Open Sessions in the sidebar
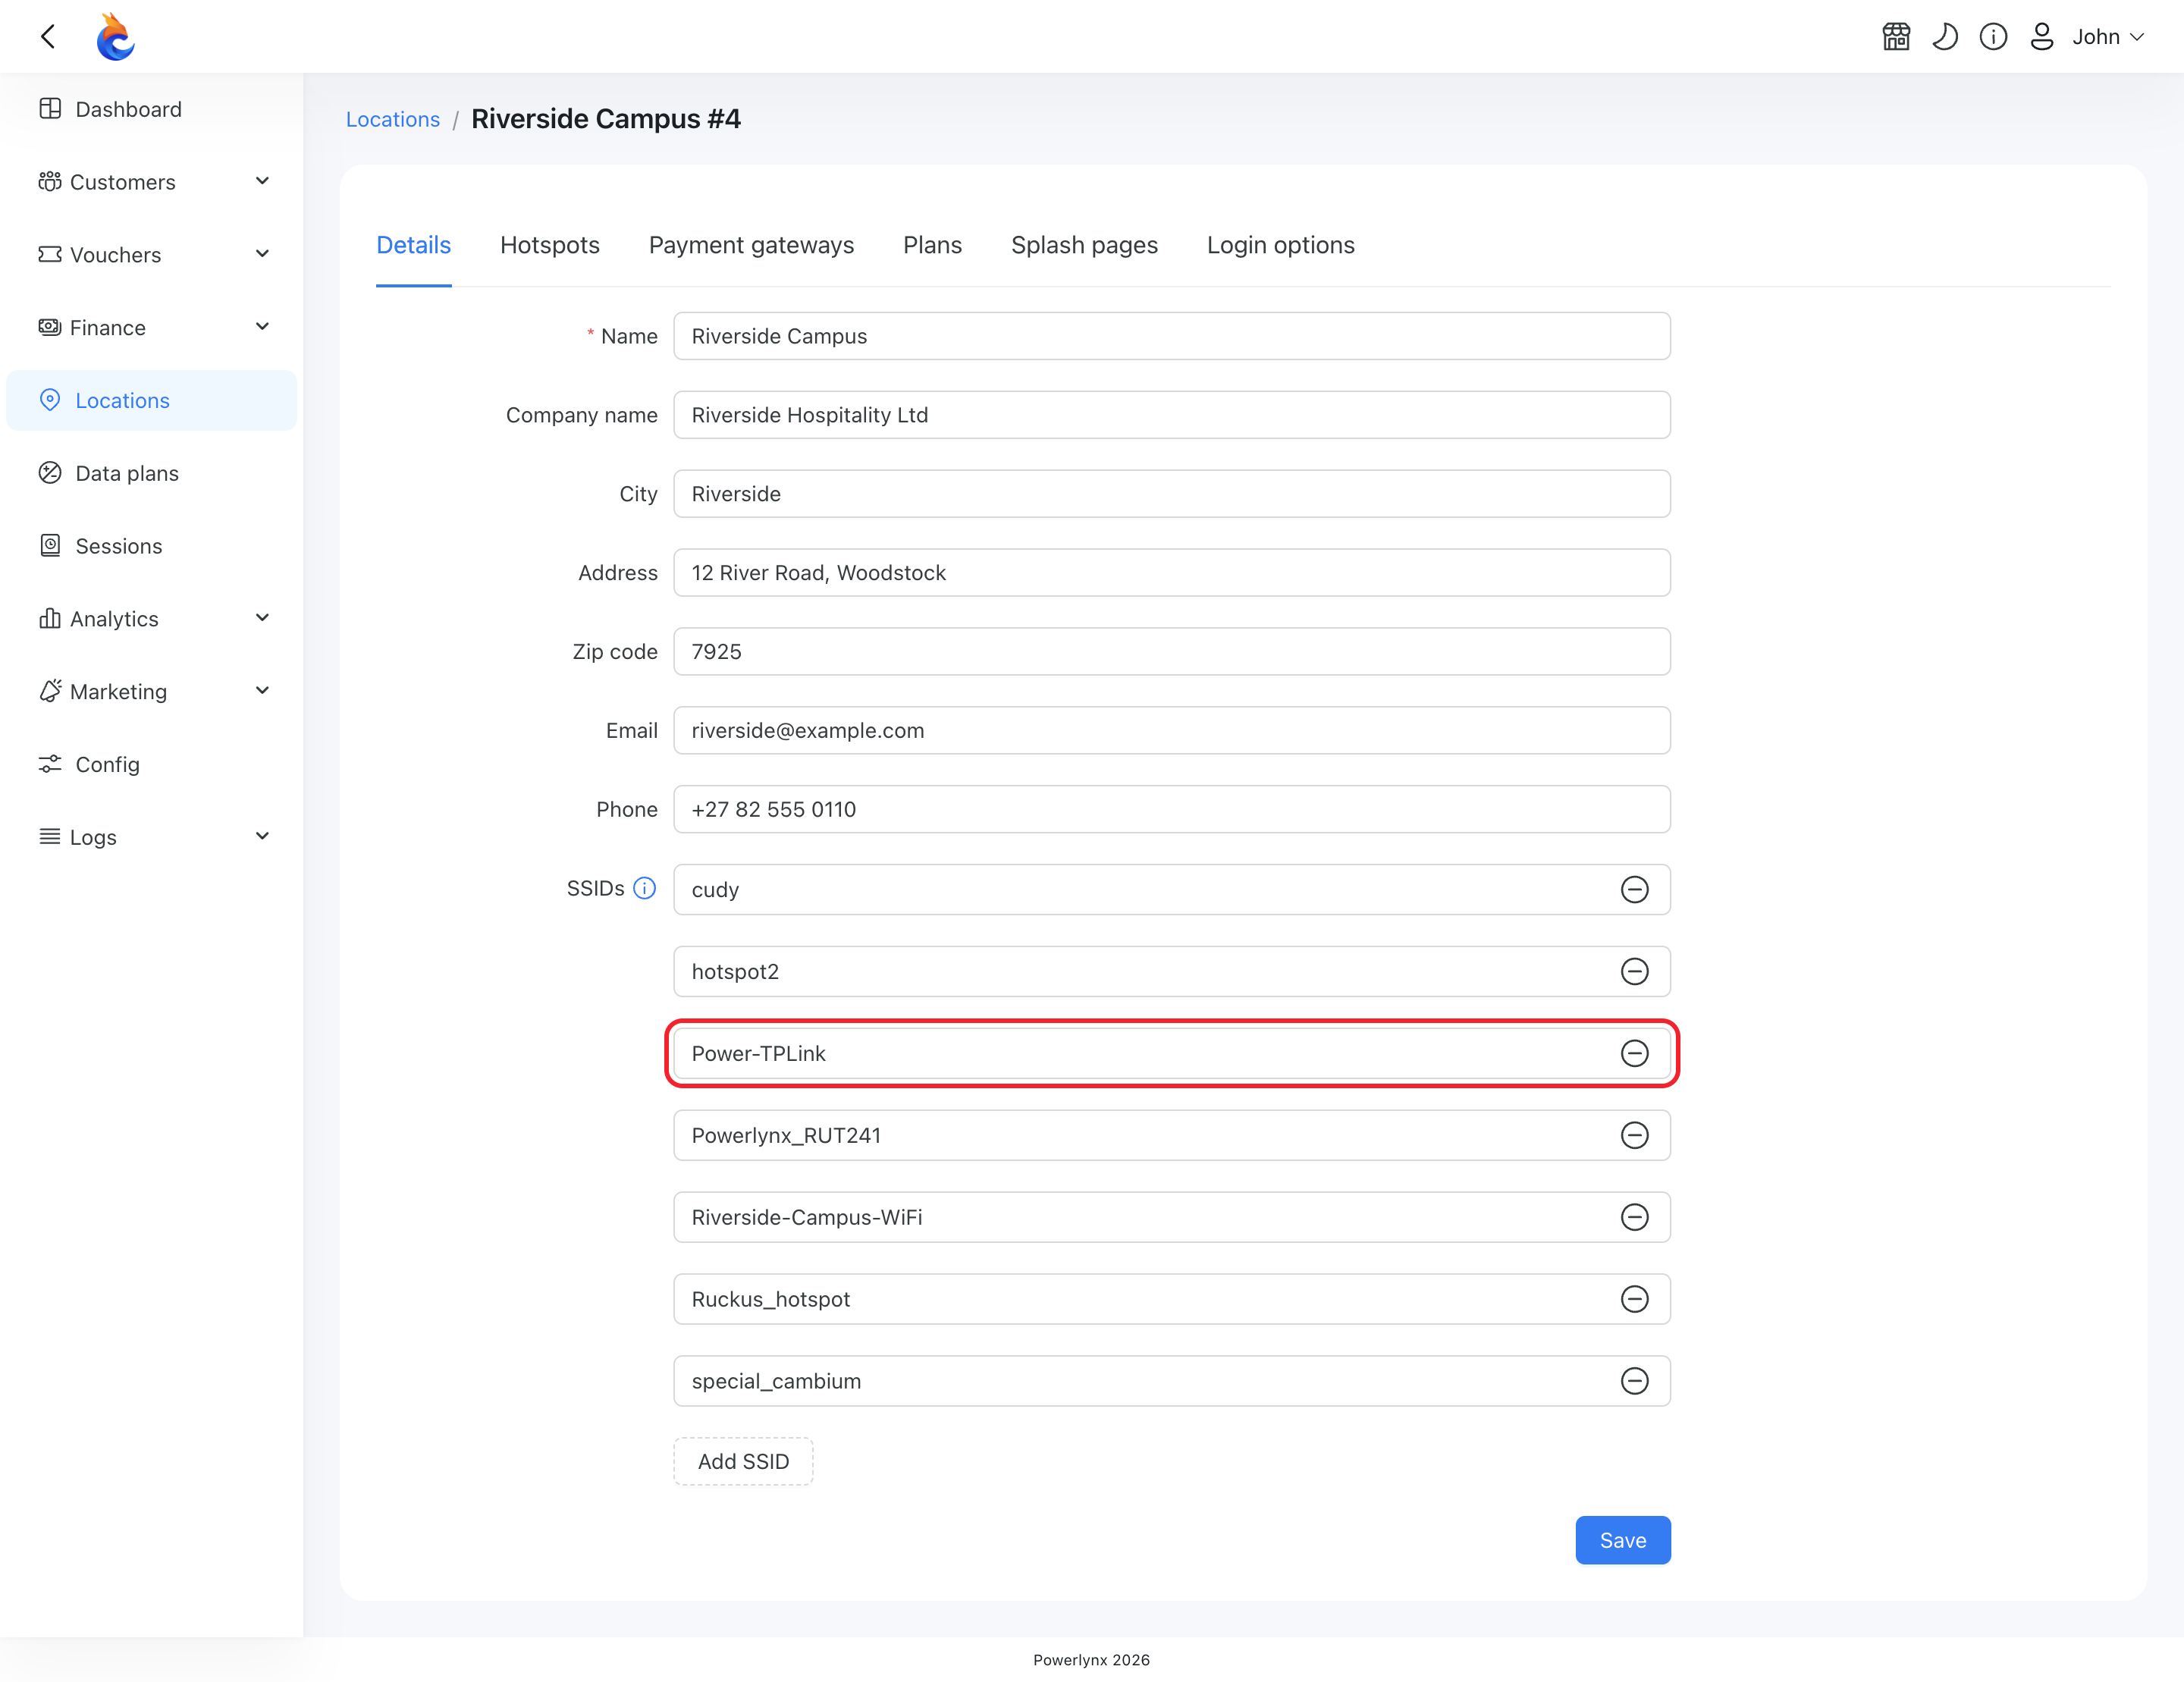This screenshot has height=1682, width=2184. click(x=152, y=546)
